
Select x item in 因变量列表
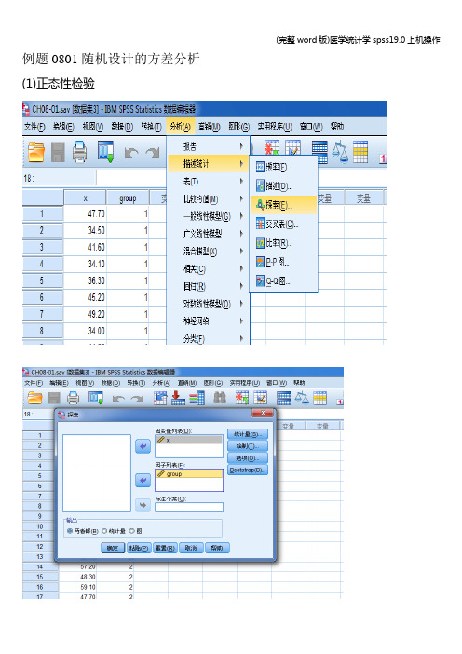189,440
